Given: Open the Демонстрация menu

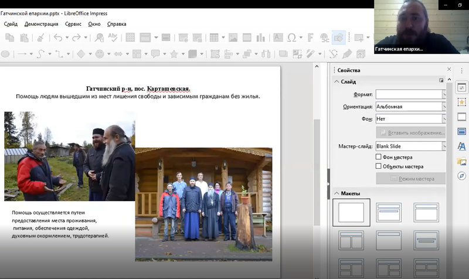Looking at the screenshot, I should [41, 24].
